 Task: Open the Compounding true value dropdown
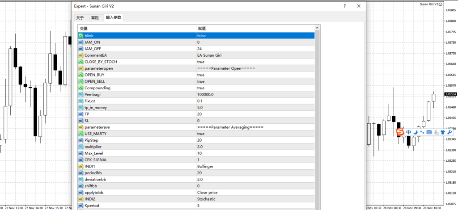pos(255,88)
